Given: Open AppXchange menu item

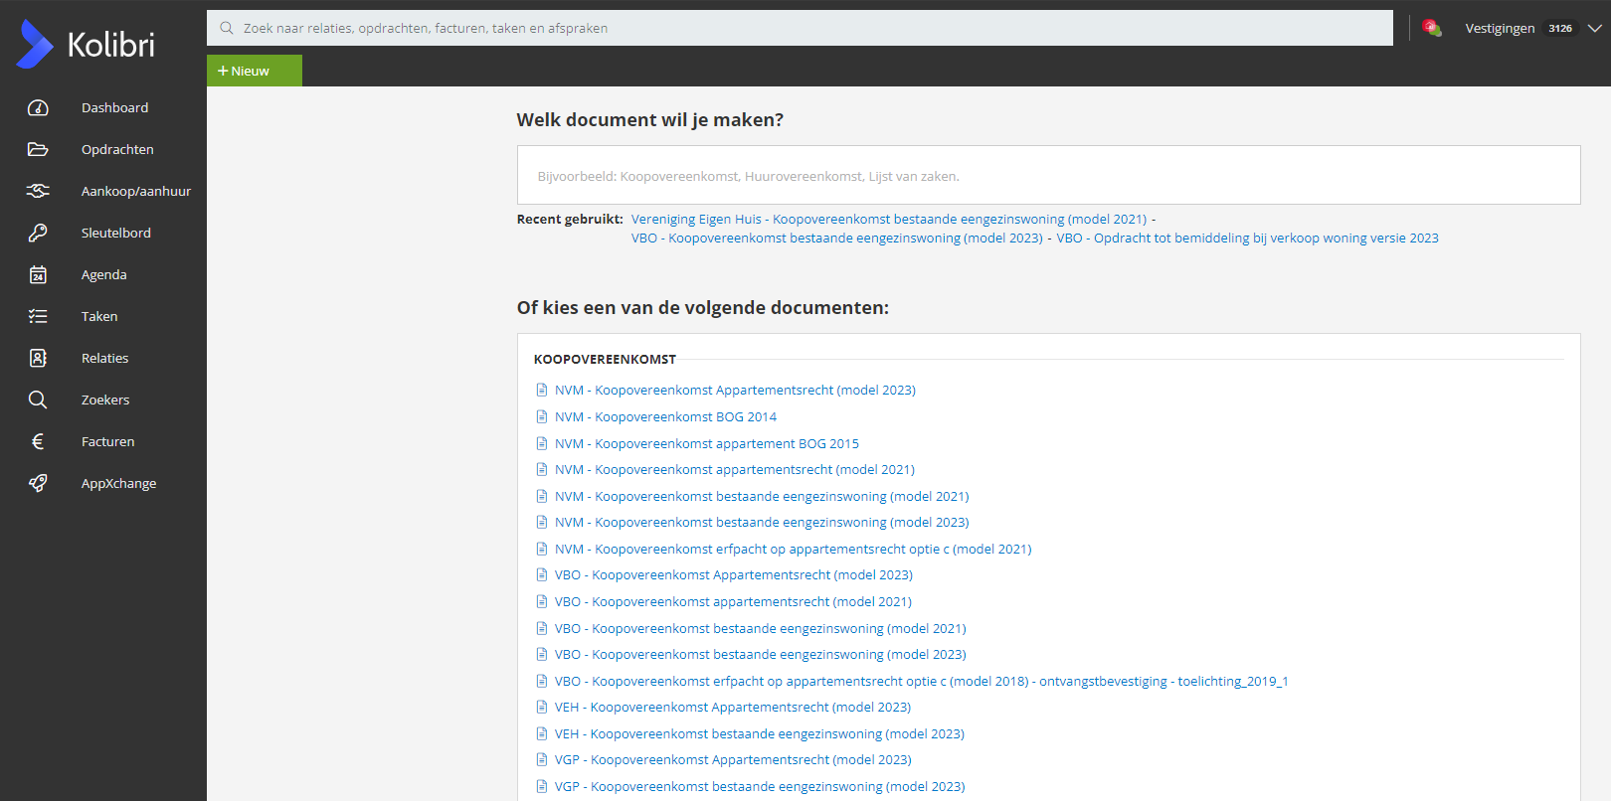Looking at the screenshot, I should tap(118, 483).
